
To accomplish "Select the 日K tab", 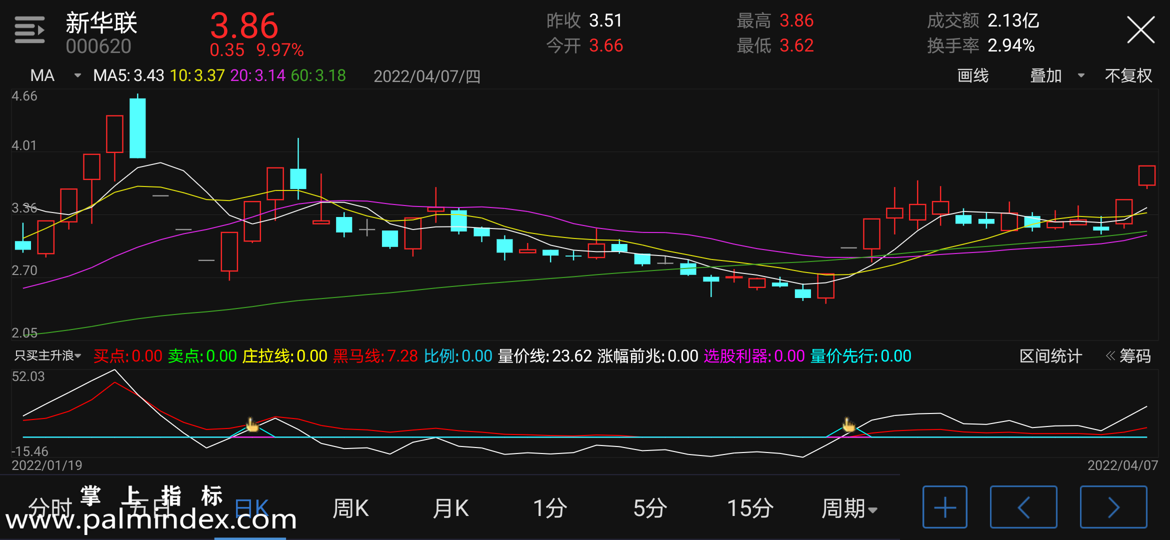I will pyautogui.click(x=251, y=508).
